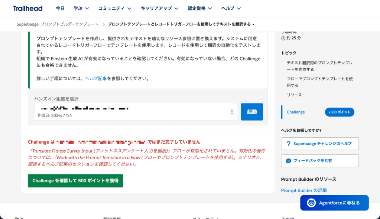The width and height of the screenshot is (380, 219).
Task: Go to テキスト翻訳用のプロンプトテンプレートを作成する topic
Action: click(x=320, y=66)
